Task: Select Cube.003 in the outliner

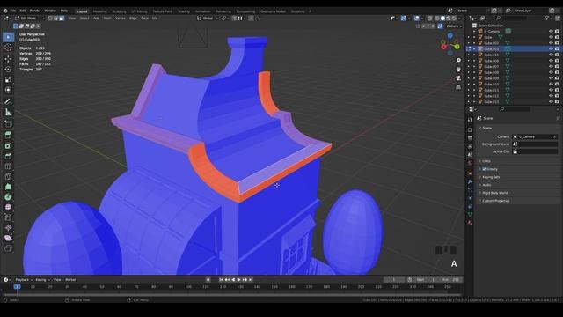Action: pos(491,49)
